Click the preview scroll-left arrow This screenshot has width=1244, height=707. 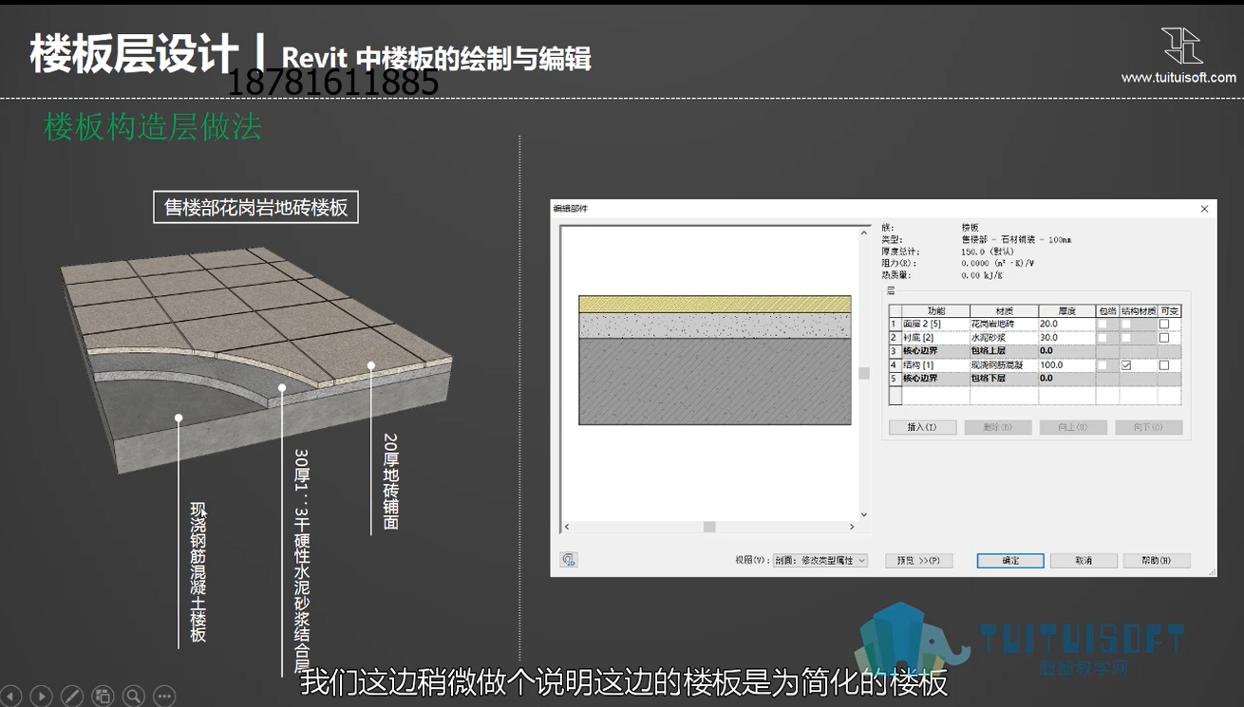point(567,527)
